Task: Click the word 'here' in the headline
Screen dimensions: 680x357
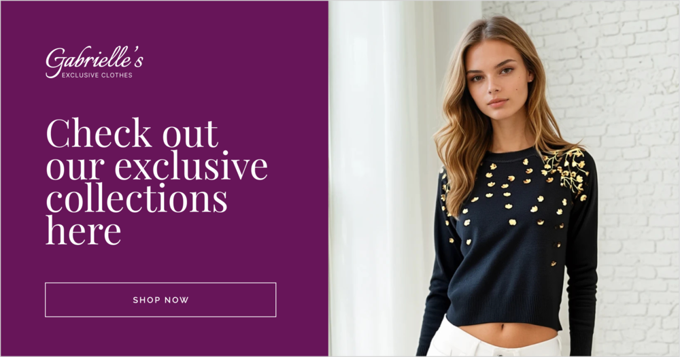Action: tap(83, 230)
